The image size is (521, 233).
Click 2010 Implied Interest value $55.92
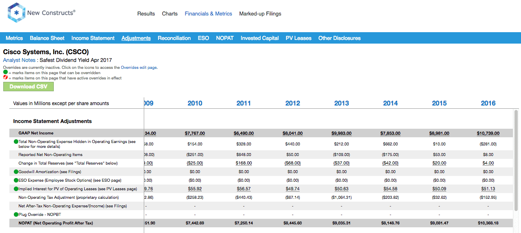[195, 189]
